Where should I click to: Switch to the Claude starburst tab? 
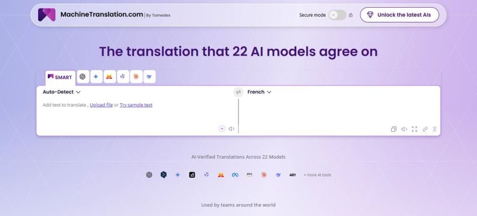pyautogui.click(x=136, y=76)
